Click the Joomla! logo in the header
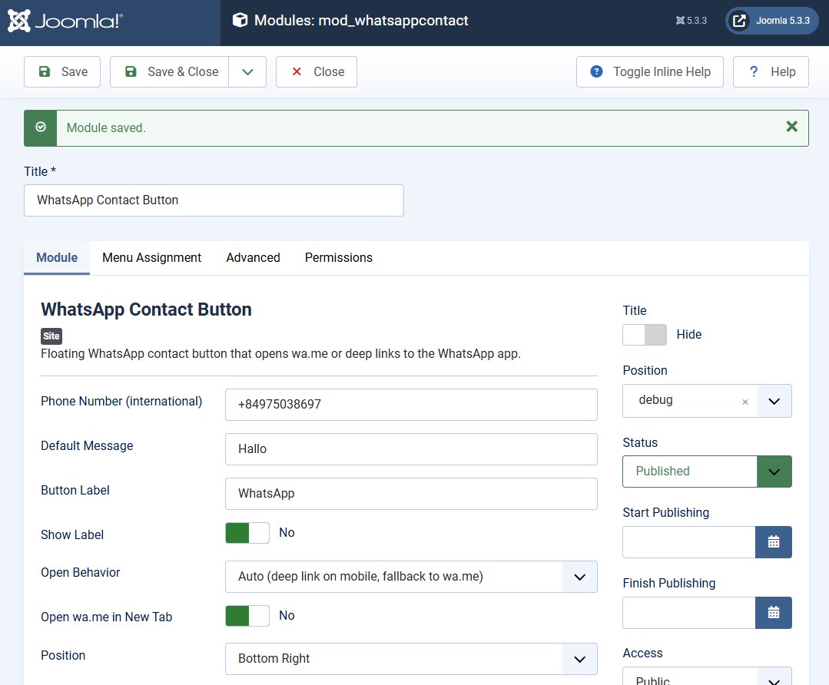 [x=65, y=21]
